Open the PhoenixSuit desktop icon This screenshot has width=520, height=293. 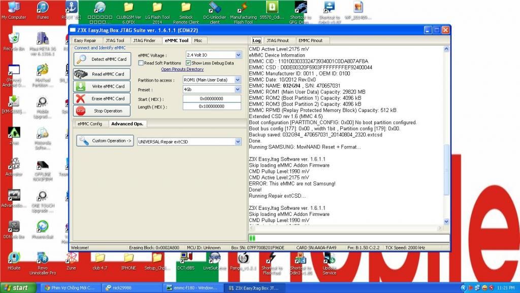(x=43, y=230)
